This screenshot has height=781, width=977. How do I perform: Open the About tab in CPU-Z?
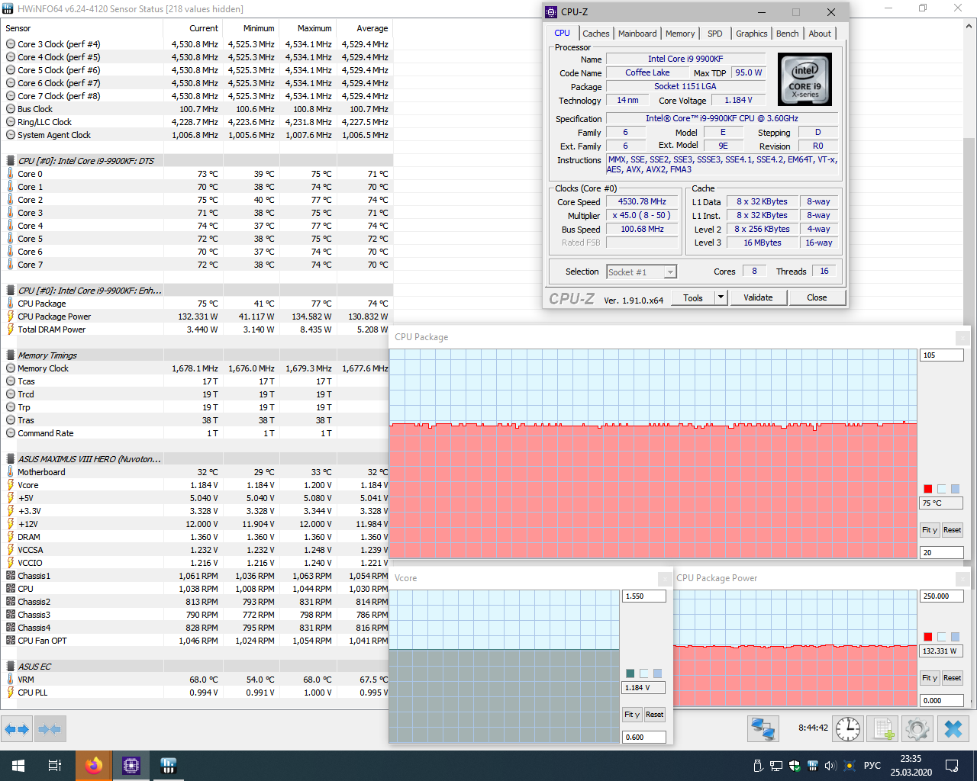click(x=820, y=34)
